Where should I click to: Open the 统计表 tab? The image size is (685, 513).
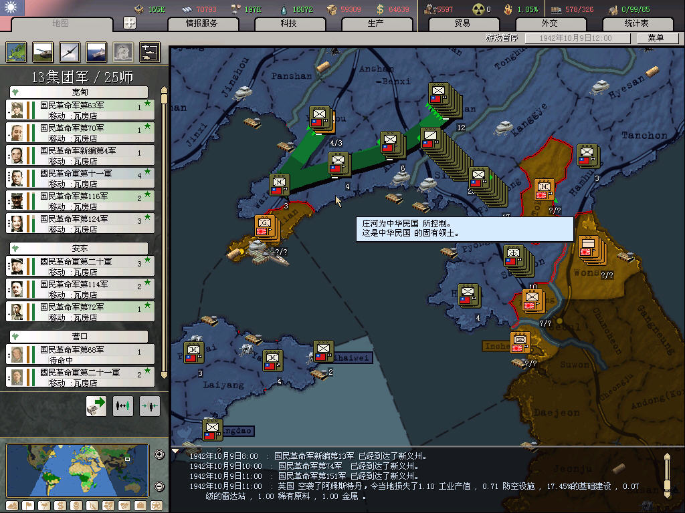click(x=637, y=23)
